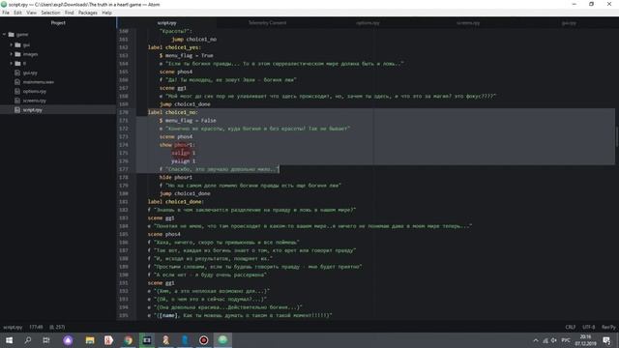Click the script.rpy file name in status bar
Viewport: 619px width, 348px height.
(13, 327)
